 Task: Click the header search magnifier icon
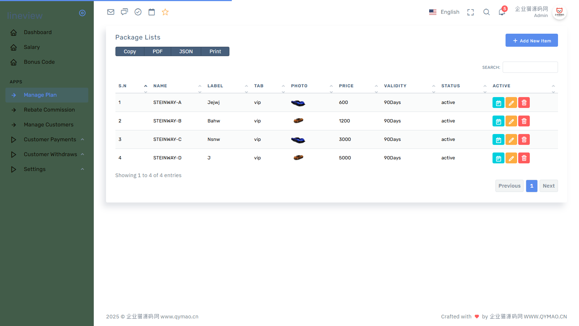point(486,12)
